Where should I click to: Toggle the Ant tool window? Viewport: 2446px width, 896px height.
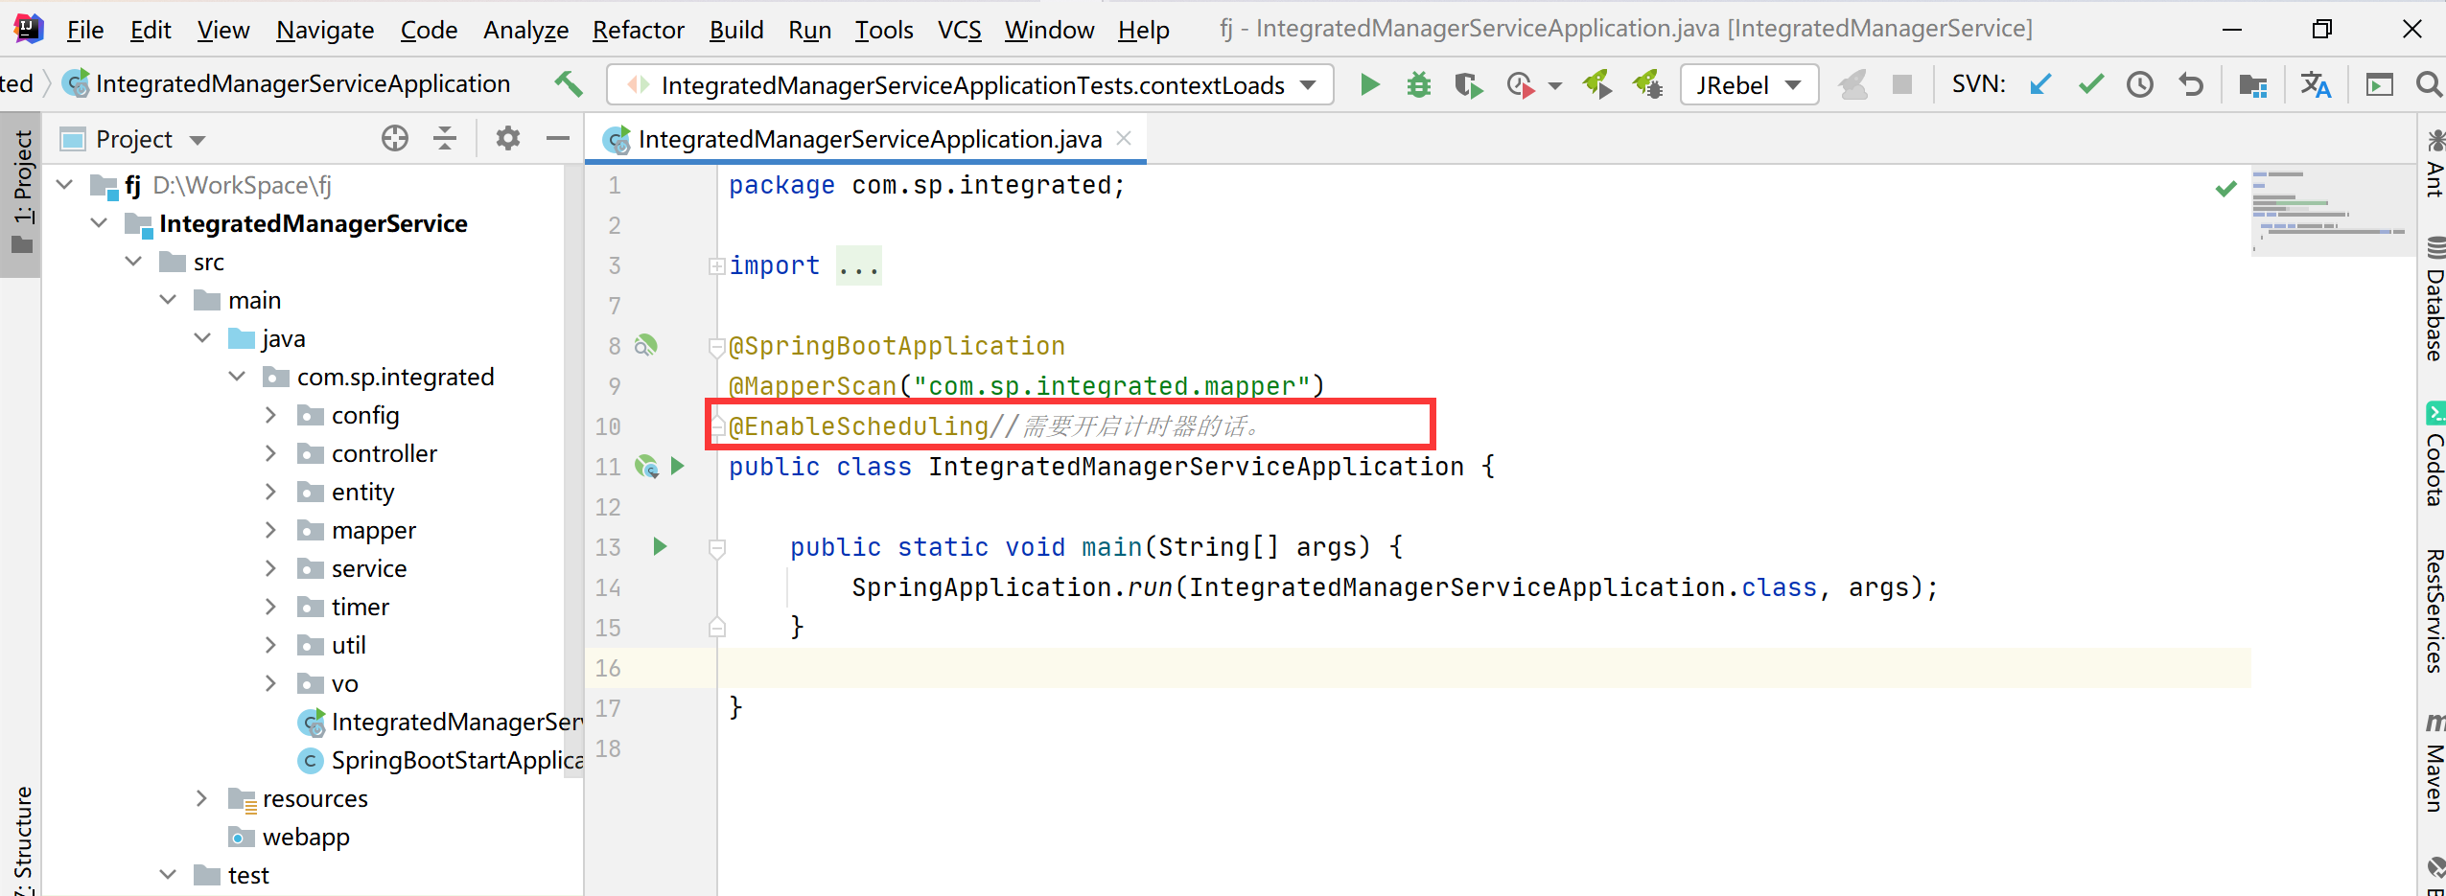(2434, 165)
